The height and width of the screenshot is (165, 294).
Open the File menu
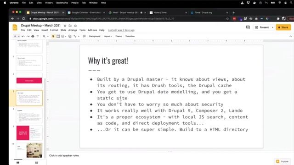point(23,30)
